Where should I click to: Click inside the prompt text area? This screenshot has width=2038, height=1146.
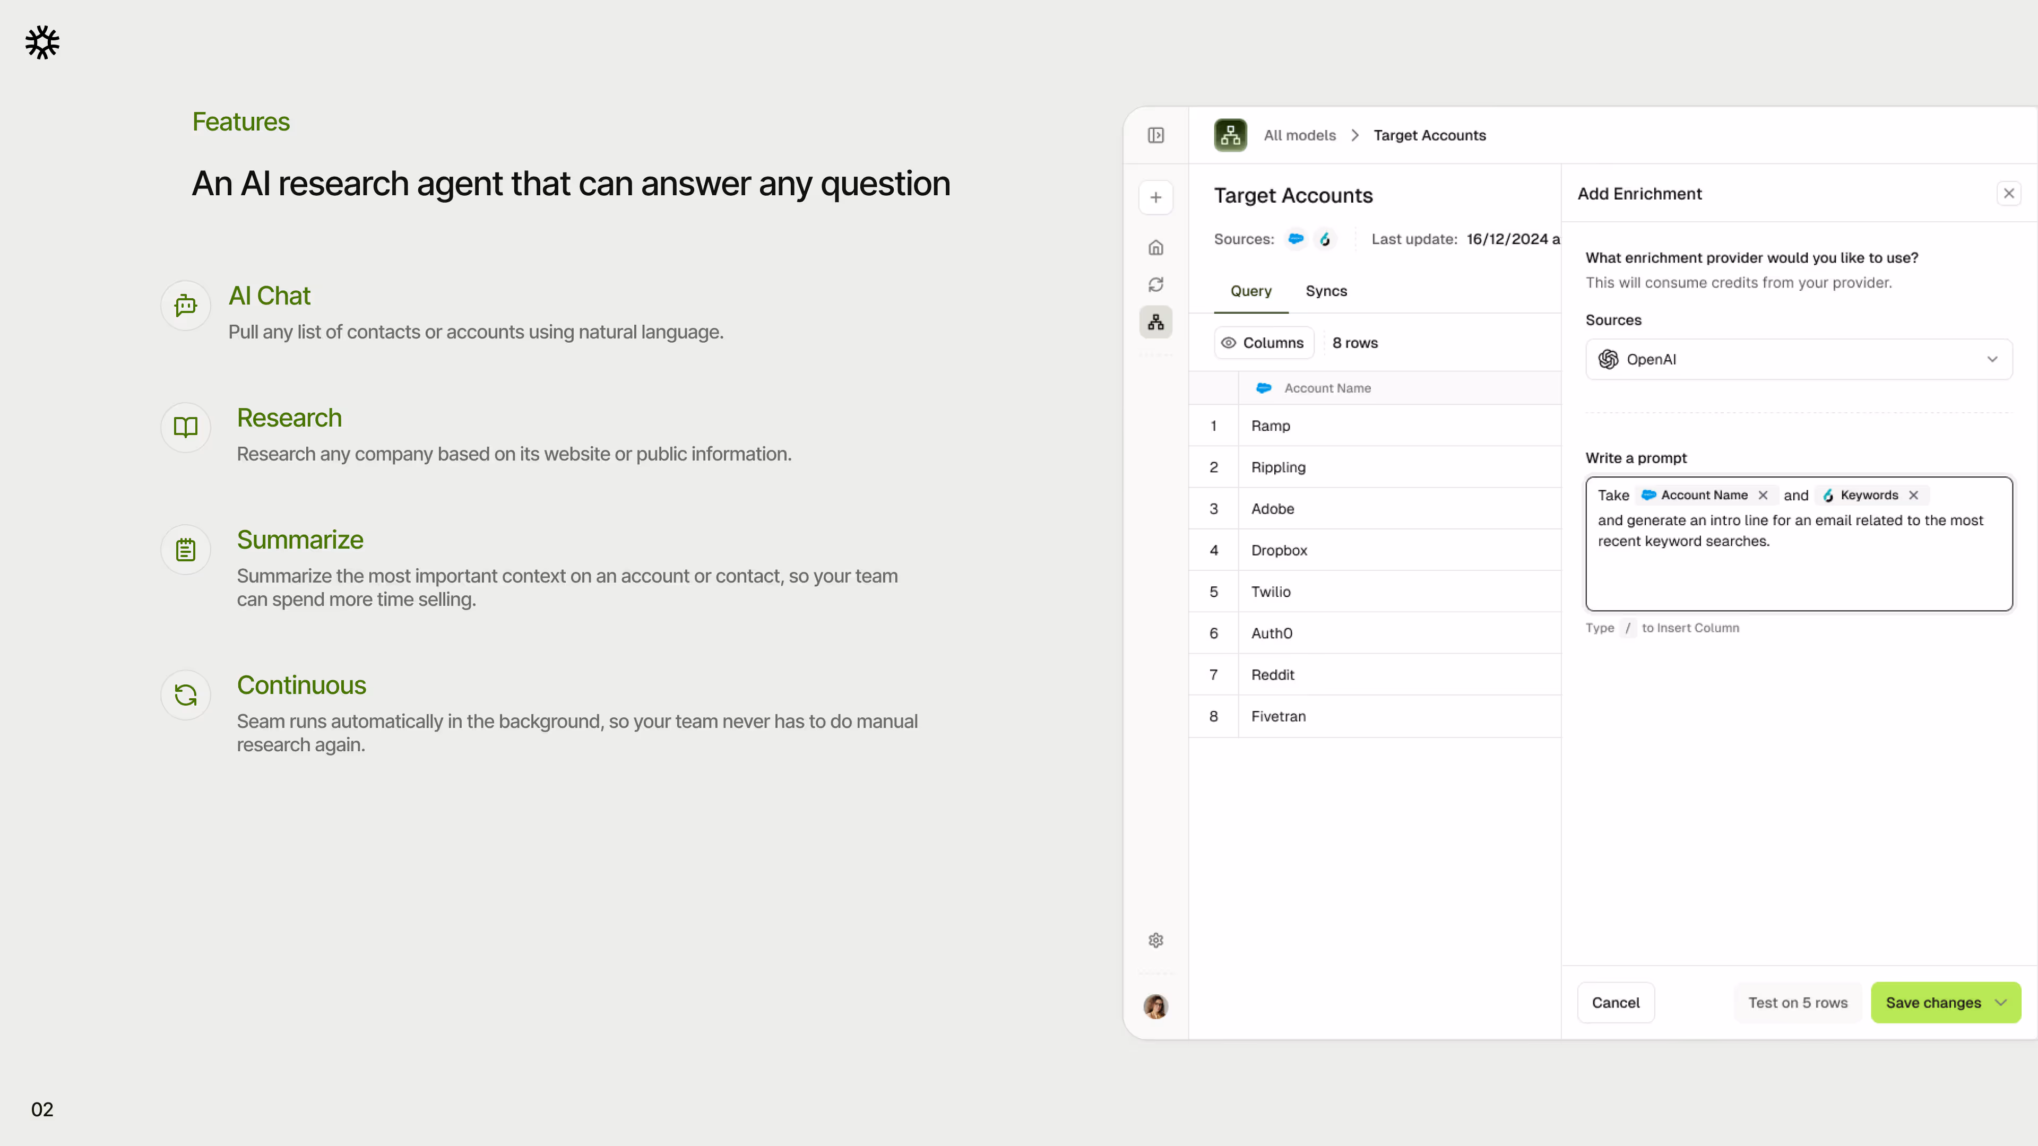point(1799,544)
